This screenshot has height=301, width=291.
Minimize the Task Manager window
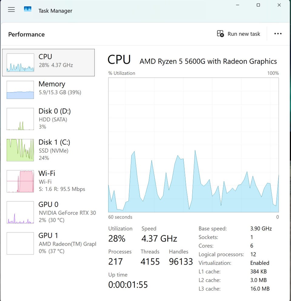point(238,5)
